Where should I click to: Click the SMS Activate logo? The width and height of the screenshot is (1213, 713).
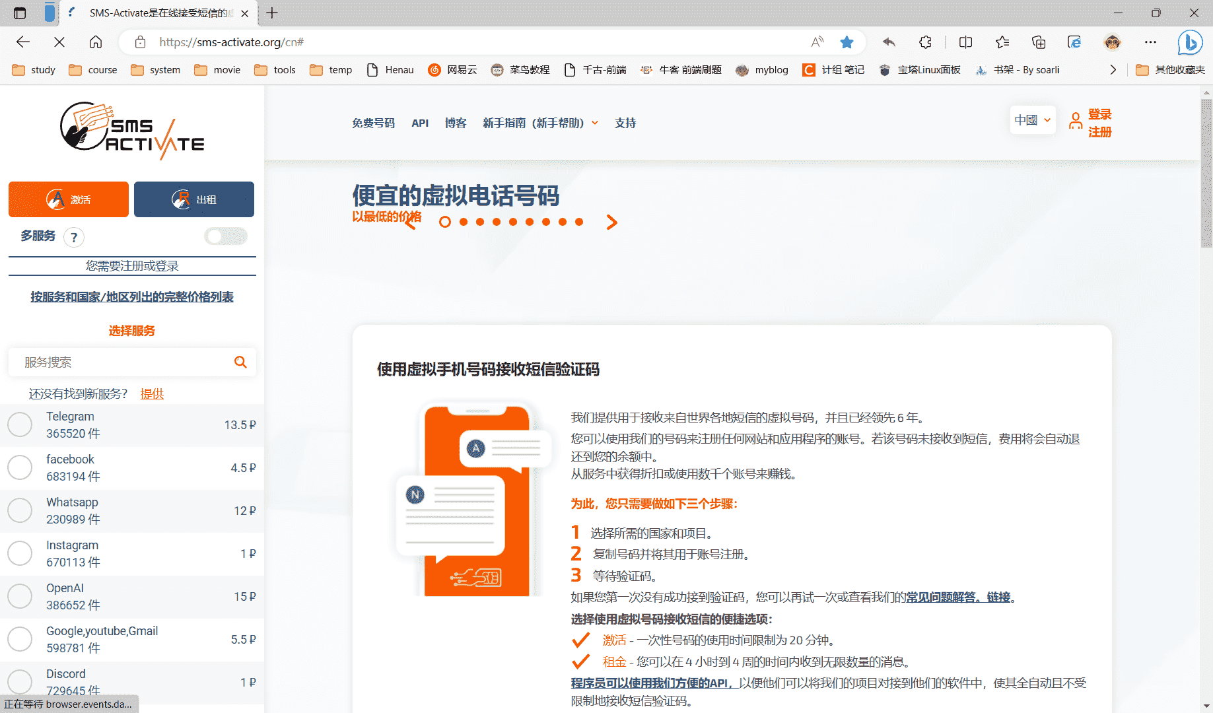132,130
